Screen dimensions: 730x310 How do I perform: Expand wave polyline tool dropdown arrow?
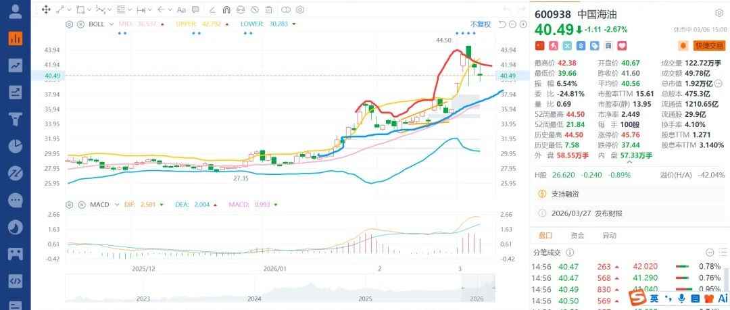[x=109, y=9]
